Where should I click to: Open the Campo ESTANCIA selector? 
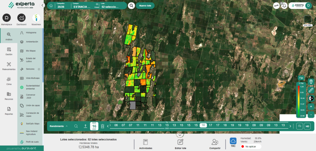click(x=82, y=6)
